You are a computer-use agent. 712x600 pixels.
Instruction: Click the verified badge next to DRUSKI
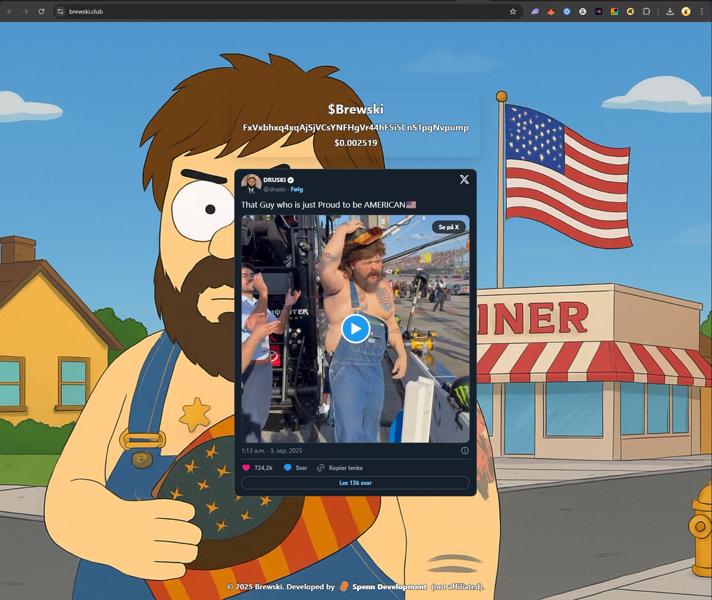(291, 180)
